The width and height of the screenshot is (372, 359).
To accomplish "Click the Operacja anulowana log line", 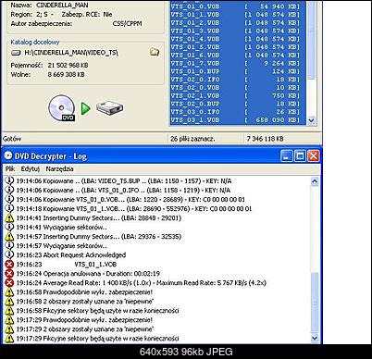I will [88, 273].
